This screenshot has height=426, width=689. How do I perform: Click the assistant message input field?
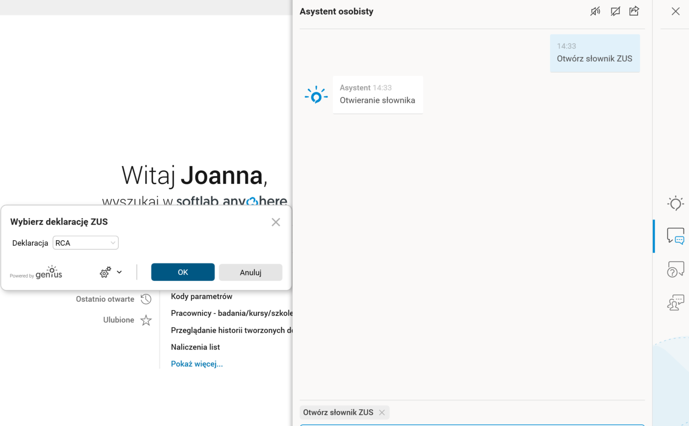click(x=472, y=425)
